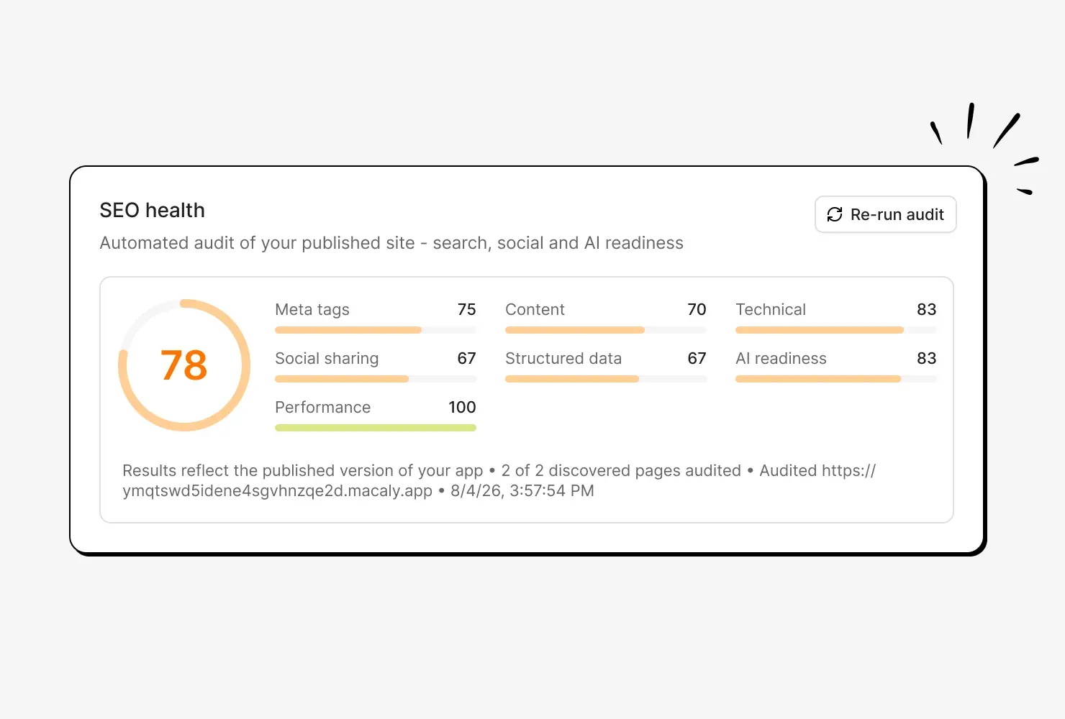This screenshot has width=1065, height=719.
Task: Click the Meta tags progress bar
Action: 376,330
